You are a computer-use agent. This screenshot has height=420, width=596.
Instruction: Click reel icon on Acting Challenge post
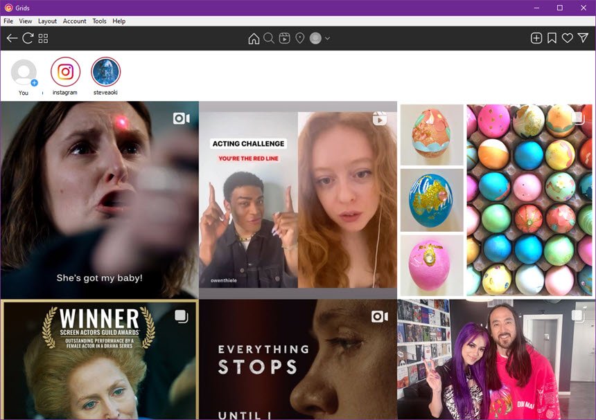pos(380,119)
